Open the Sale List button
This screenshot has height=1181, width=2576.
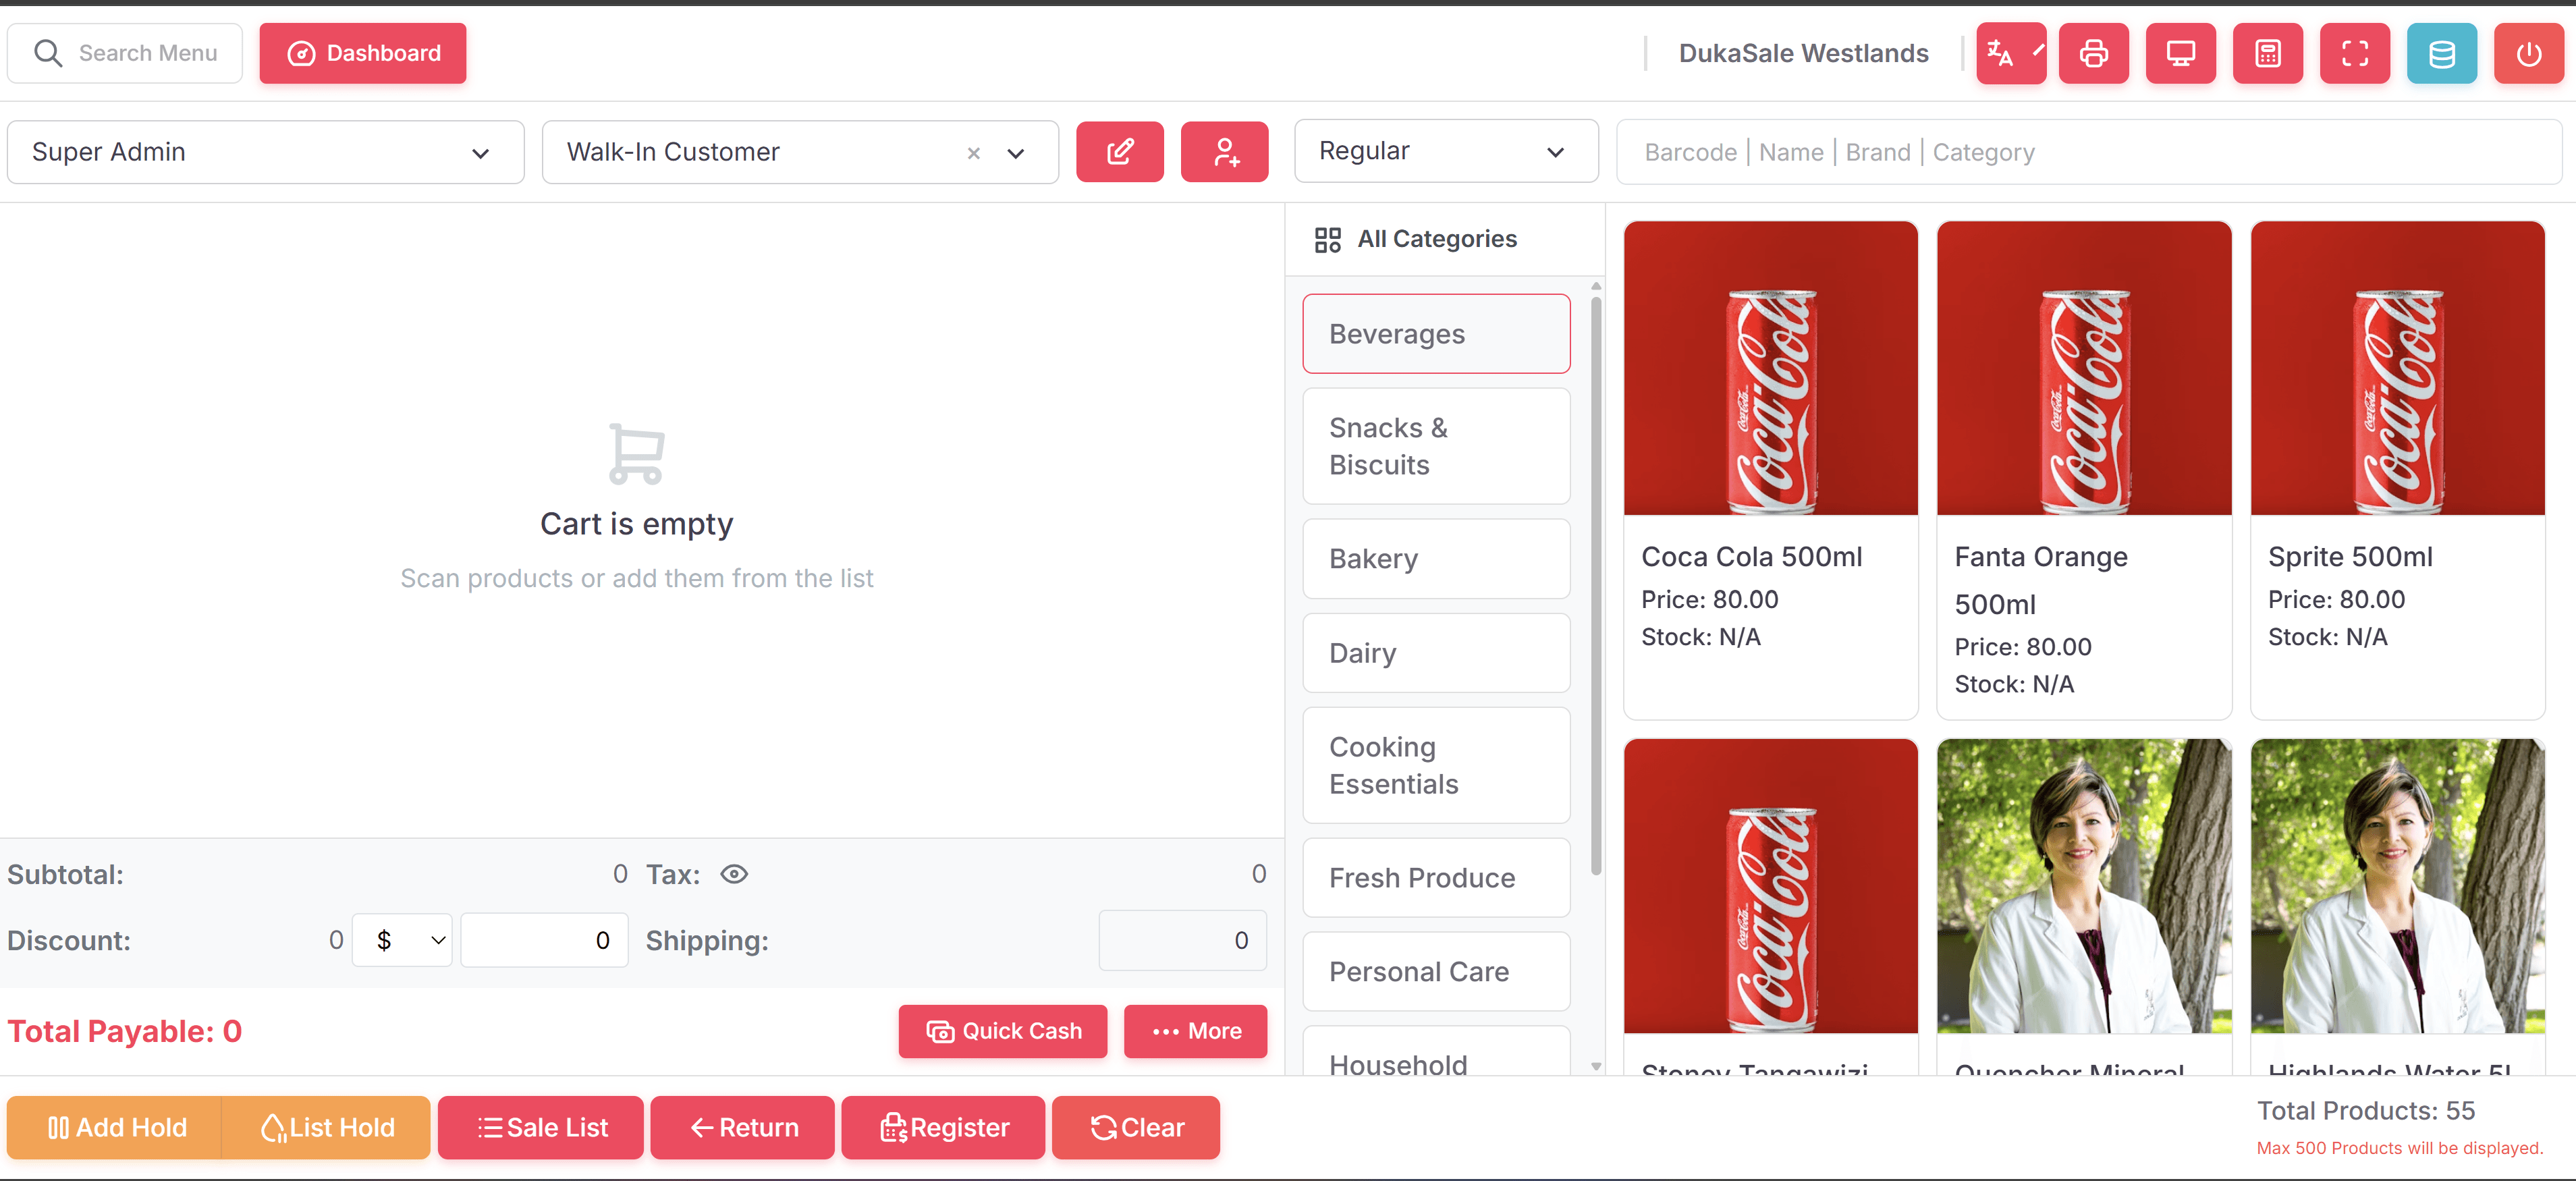tap(541, 1127)
